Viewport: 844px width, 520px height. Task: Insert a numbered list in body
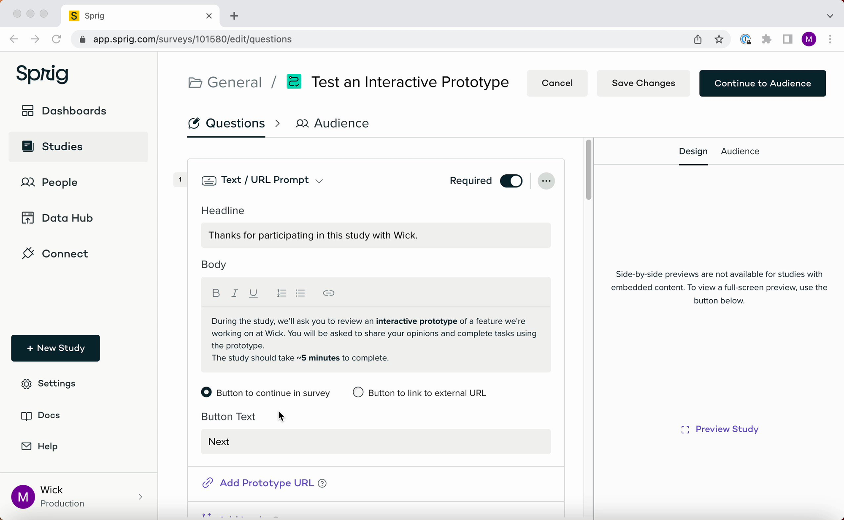[x=281, y=293]
